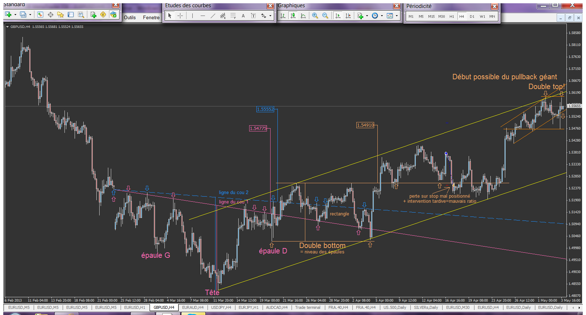586x315 pixels.
Task: Select the Trendline drawing tool
Action: [213, 16]
